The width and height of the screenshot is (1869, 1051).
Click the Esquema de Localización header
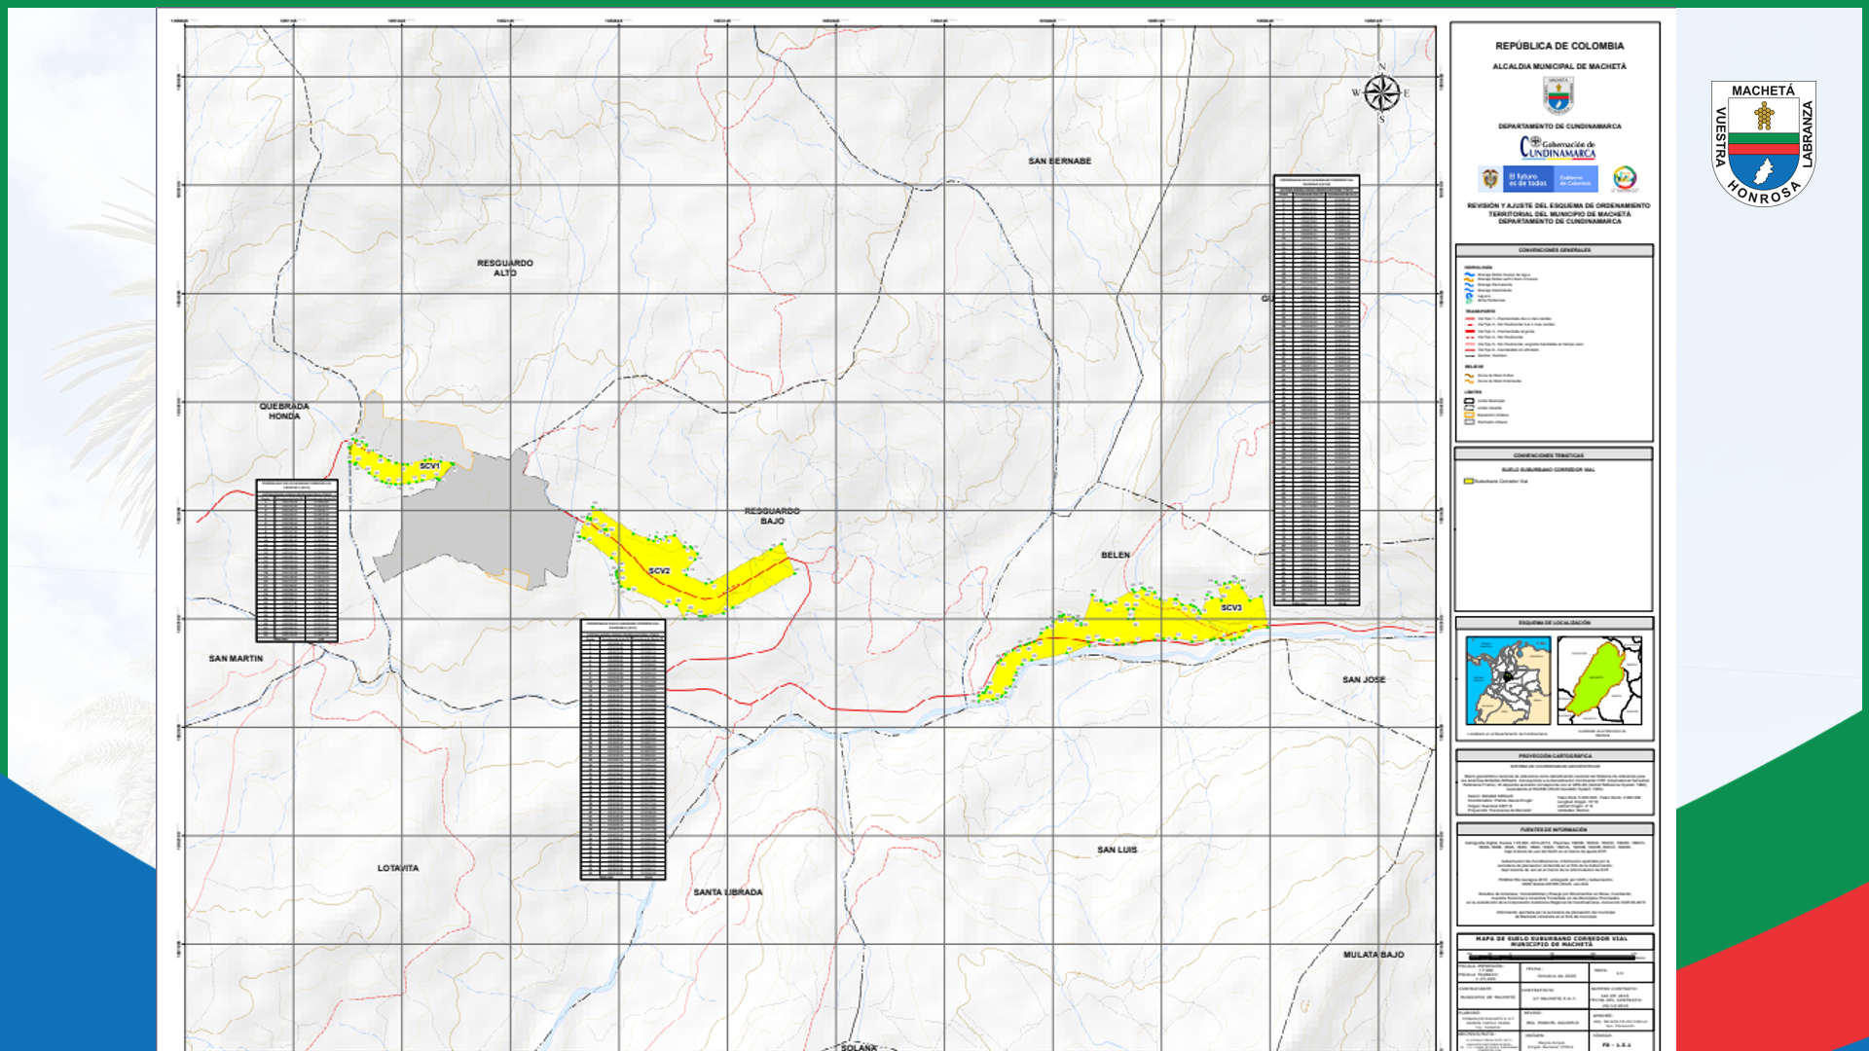[x=1554, y=623]
